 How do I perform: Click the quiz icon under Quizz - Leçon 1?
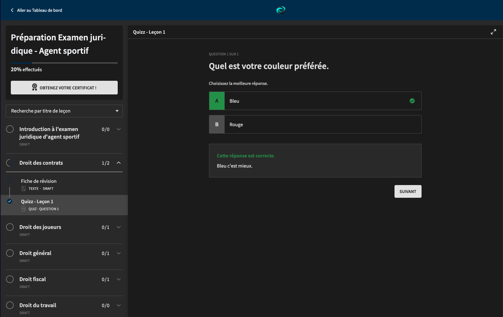point(24,209)
